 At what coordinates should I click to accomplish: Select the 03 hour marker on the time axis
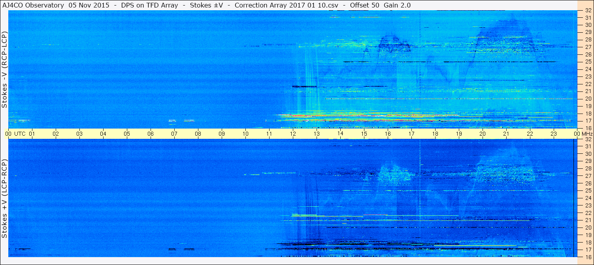click(79, 134)
